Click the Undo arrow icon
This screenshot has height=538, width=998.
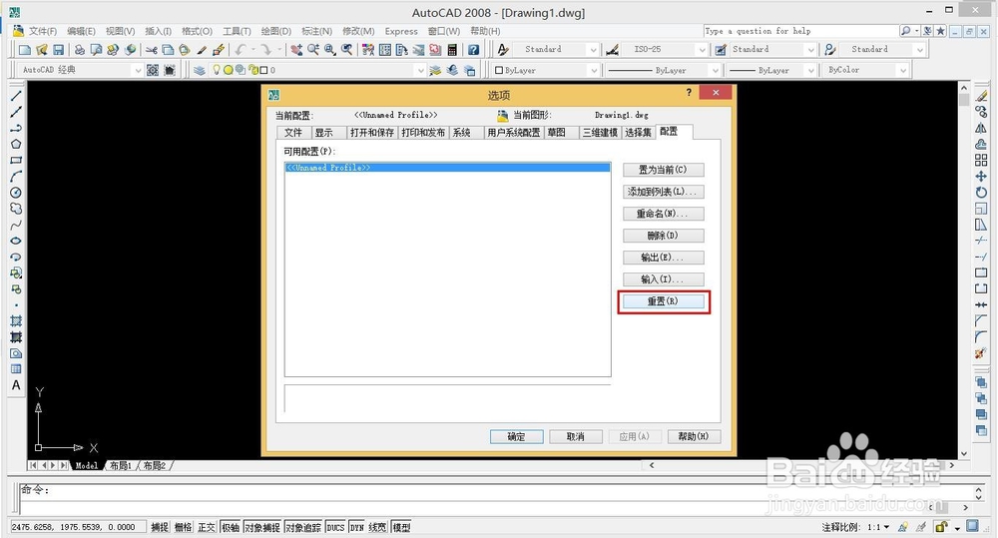[x=240, y=50]
